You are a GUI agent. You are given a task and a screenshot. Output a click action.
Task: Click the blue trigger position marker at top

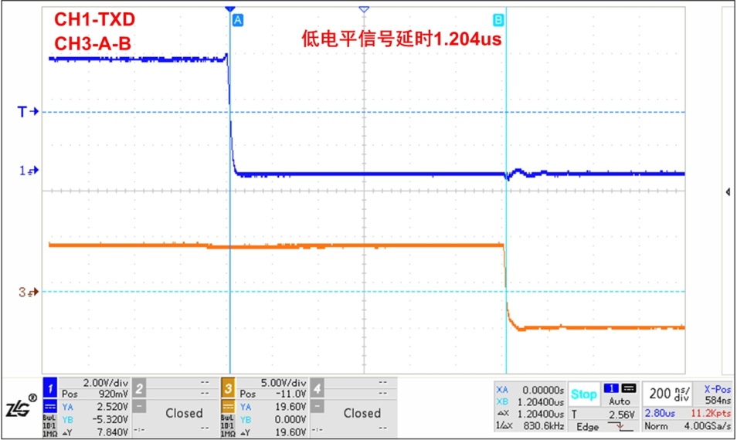tap(230, 9)
